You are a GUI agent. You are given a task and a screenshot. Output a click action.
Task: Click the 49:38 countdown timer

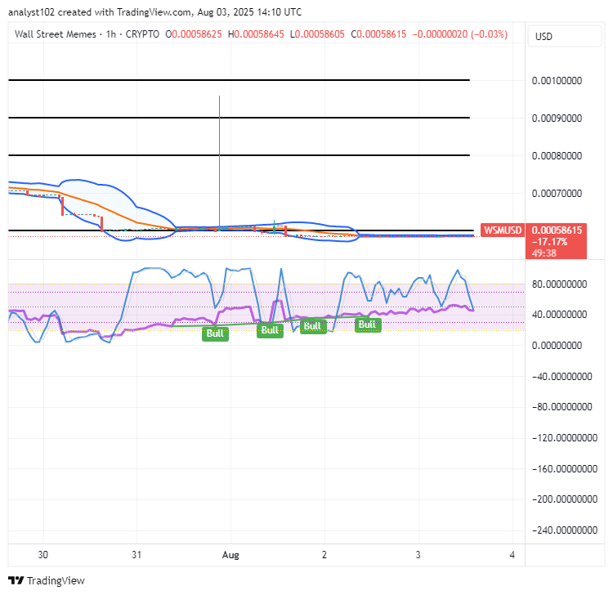(544, 253)
